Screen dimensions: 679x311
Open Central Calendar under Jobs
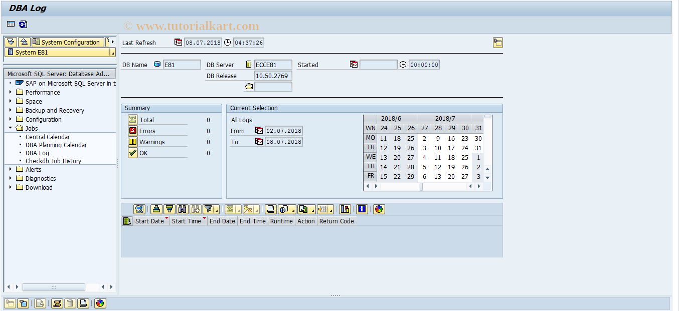coord(48,137)
